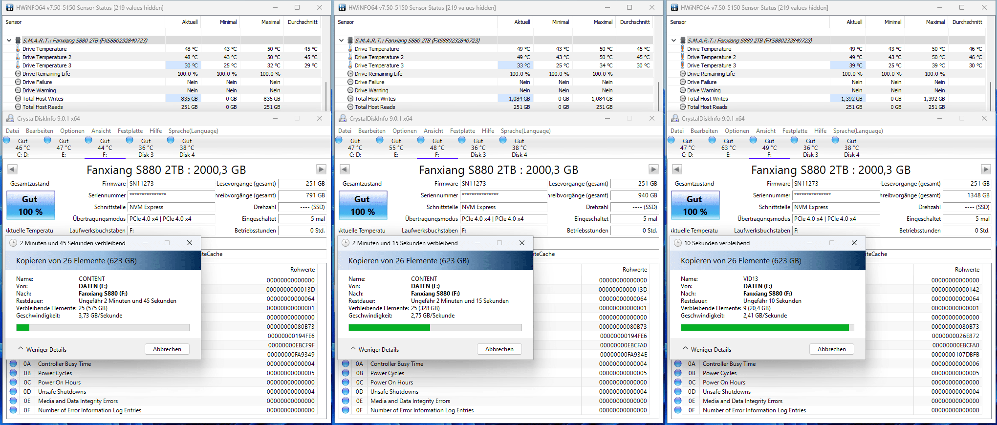Click scrollbar of HWiNFO window showing 835 GB writes

pyautogui.click(x=326, y=96)
